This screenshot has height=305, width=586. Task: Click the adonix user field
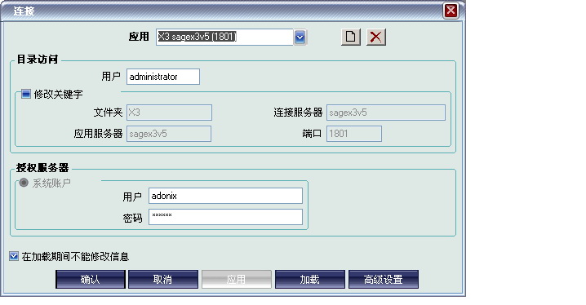225,196
